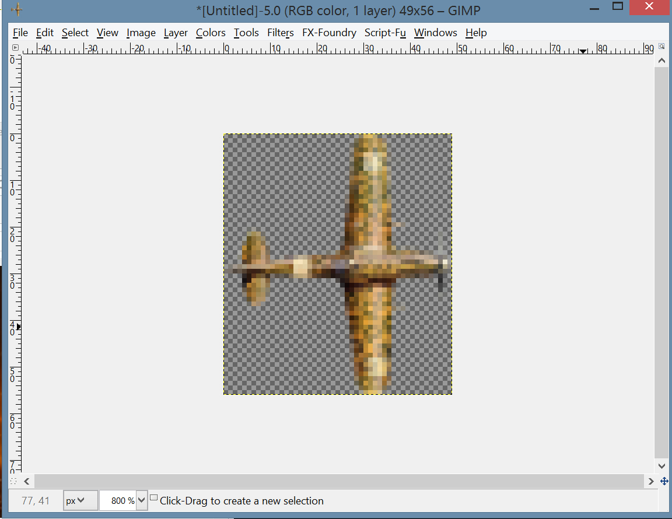Click the rectangle select icon in status bar
Screen dimensions: 672x519
[x=153, y=498]
